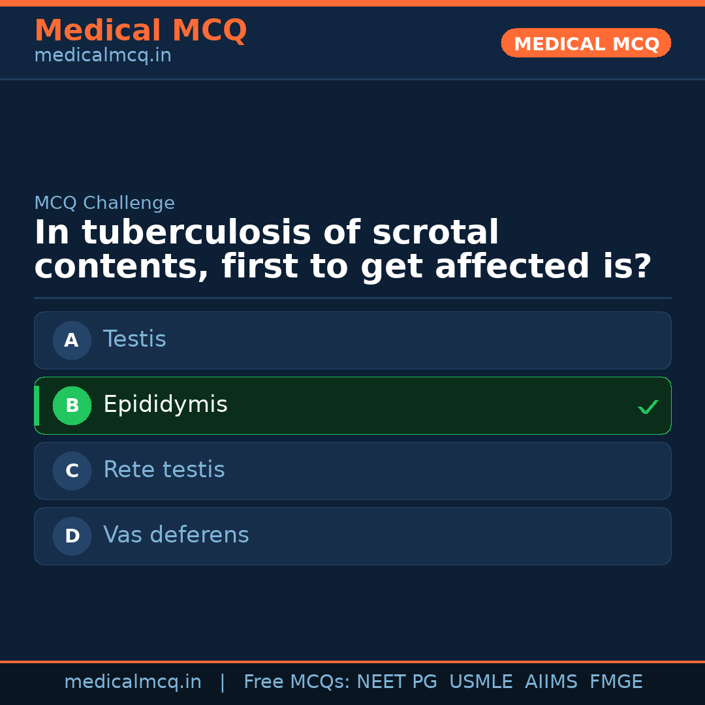Click the green B circle badge
Image resolution: width=705 pixels, height=705 pixels.
pos(72,405)
